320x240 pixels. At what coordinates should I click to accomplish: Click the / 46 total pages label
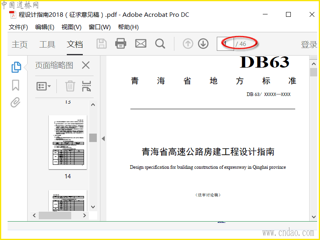point(241,44)
